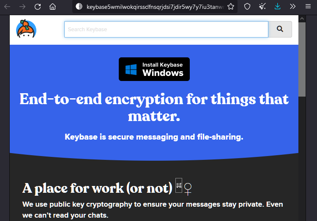
Task: Show onion site identity information
Action: 79,7
